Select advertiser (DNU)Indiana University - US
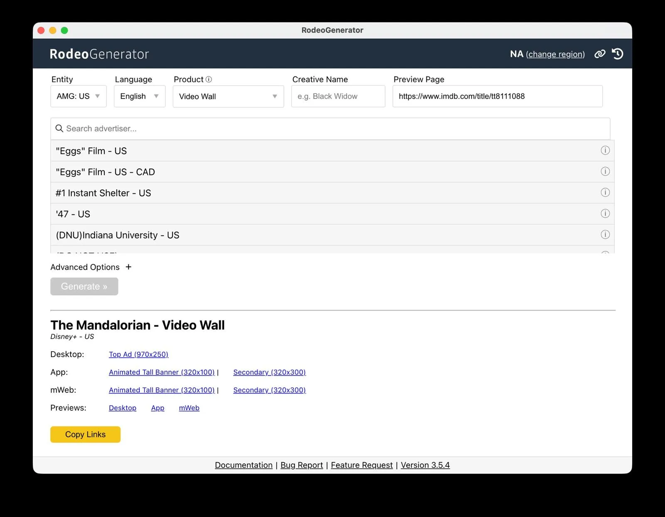The height and width of the screenshot is (517, 665). click(x=332, y=235)
